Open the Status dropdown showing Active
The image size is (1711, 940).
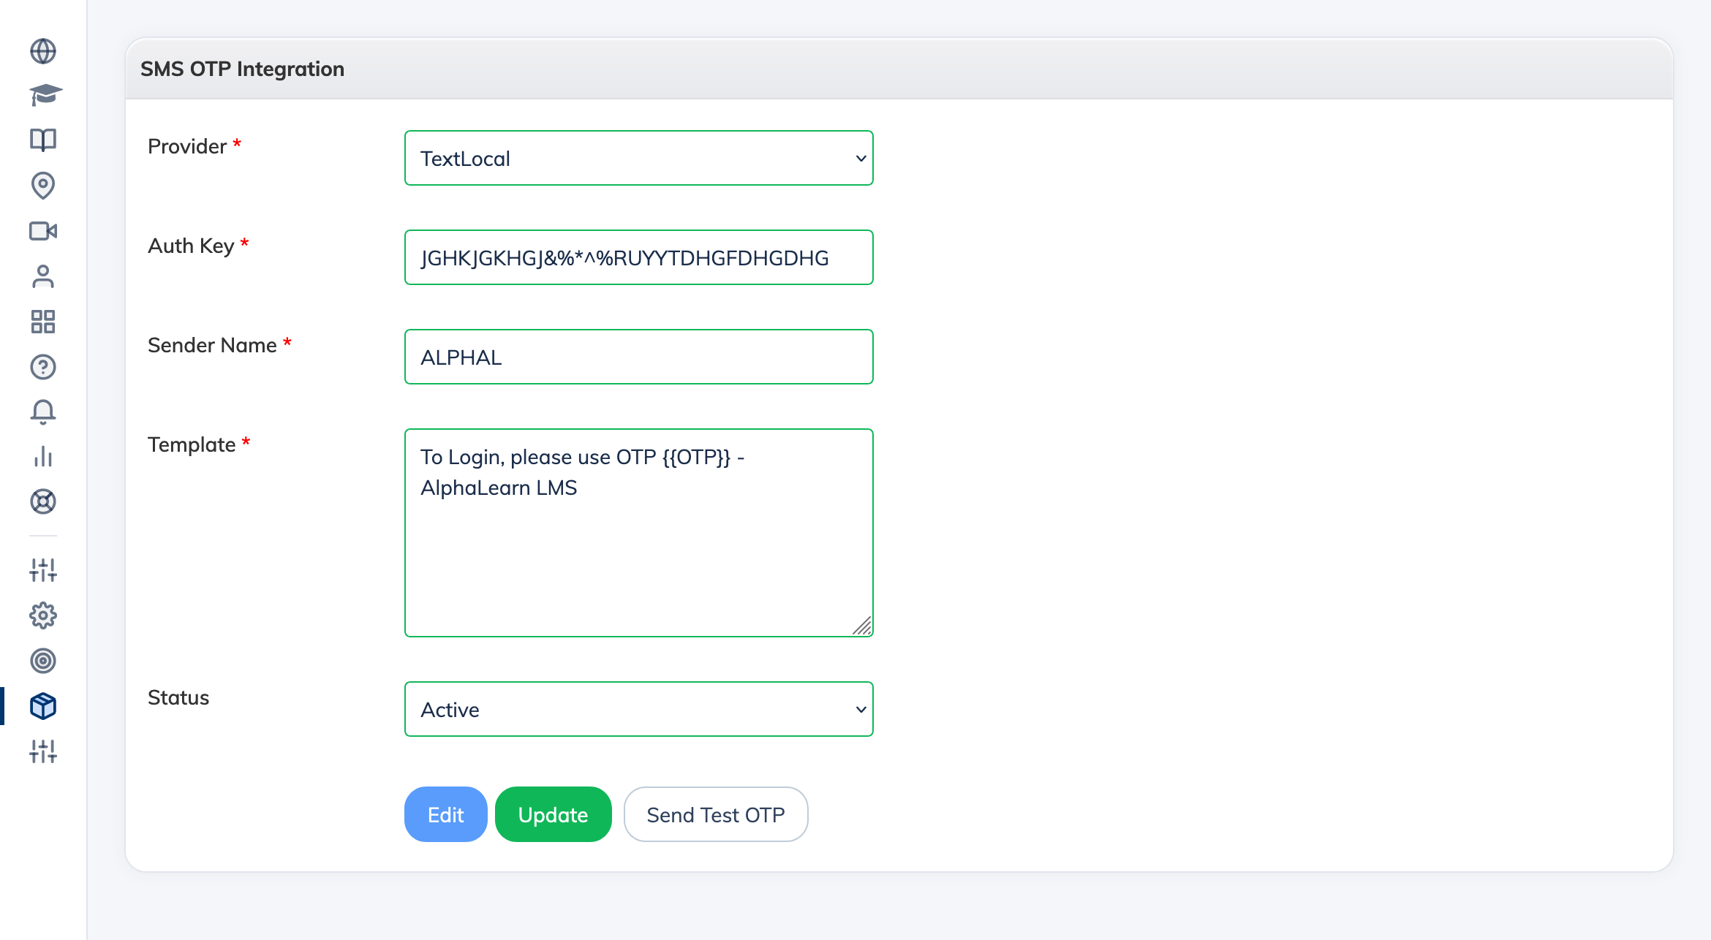coord(638,709)
